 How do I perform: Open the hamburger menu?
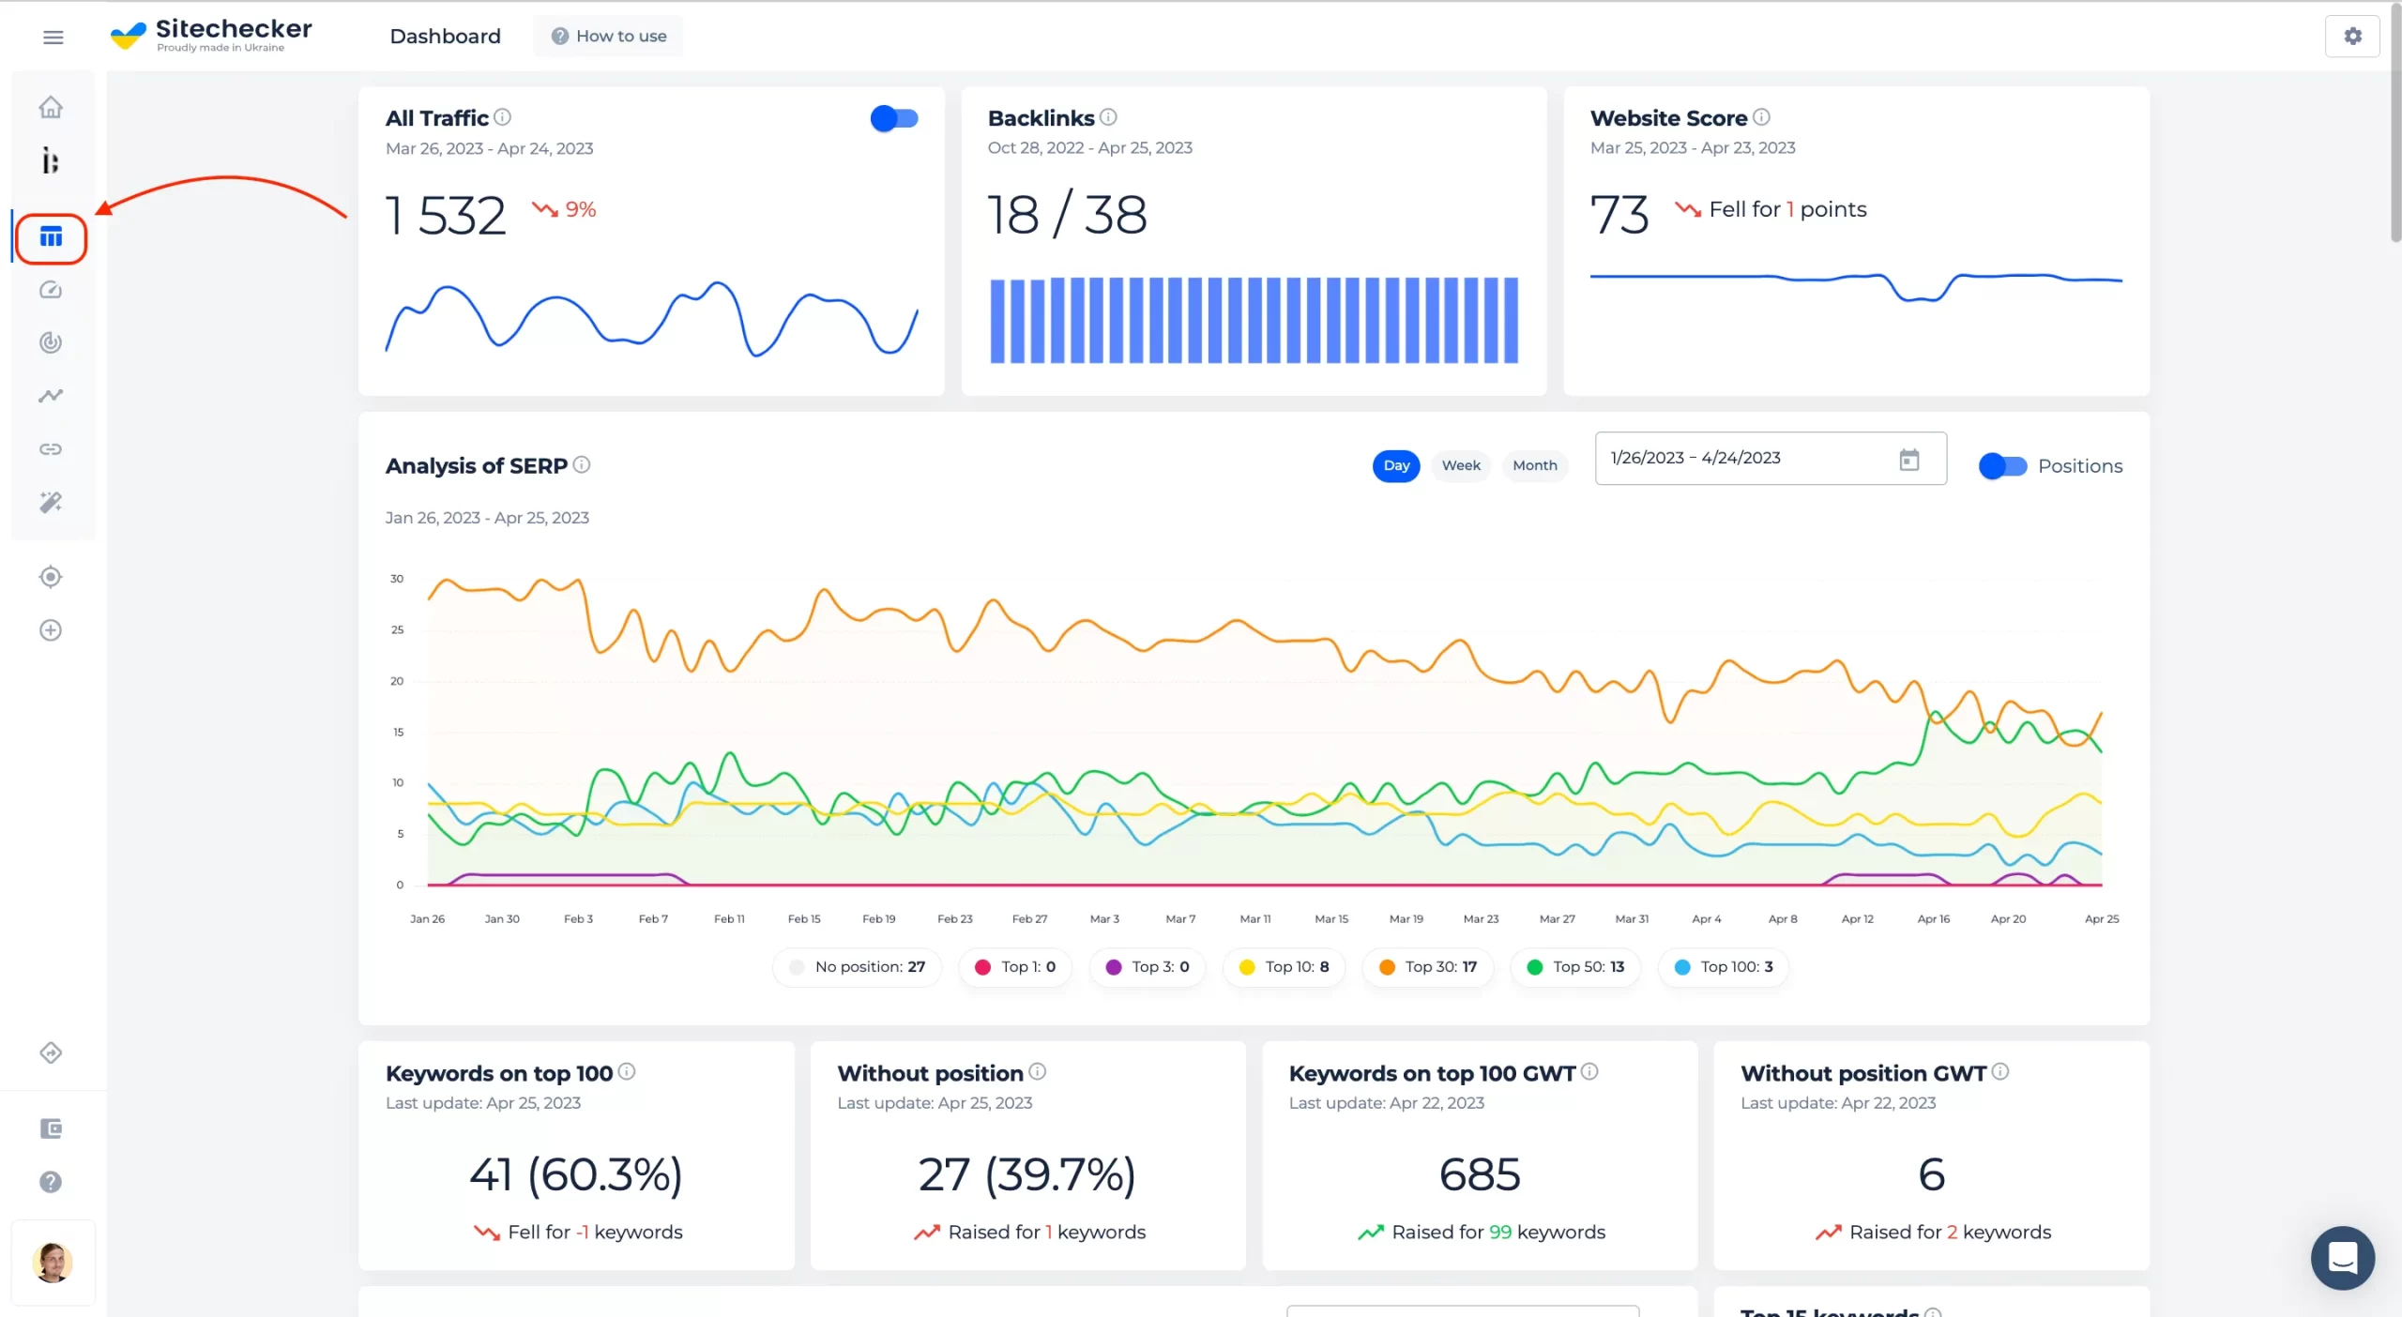point(53,37)
